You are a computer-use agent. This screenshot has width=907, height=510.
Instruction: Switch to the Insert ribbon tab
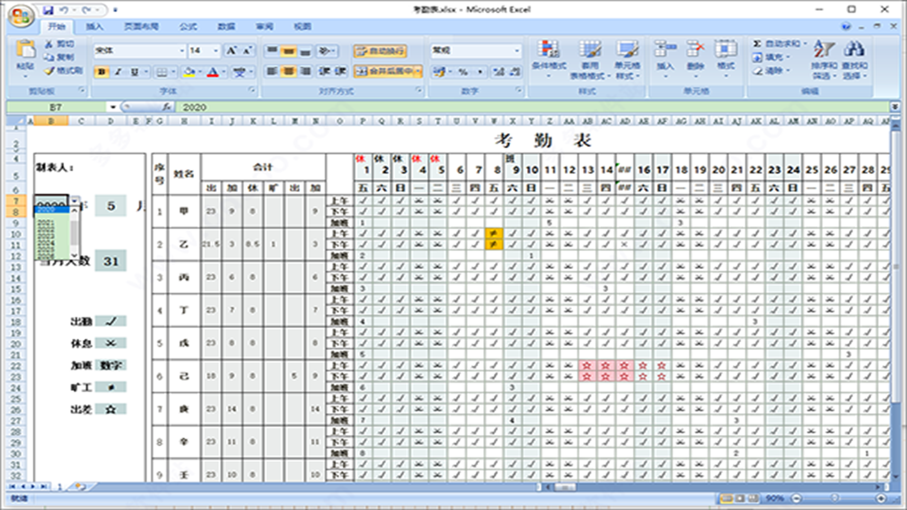pyautogui.click(x=94, y=26)
